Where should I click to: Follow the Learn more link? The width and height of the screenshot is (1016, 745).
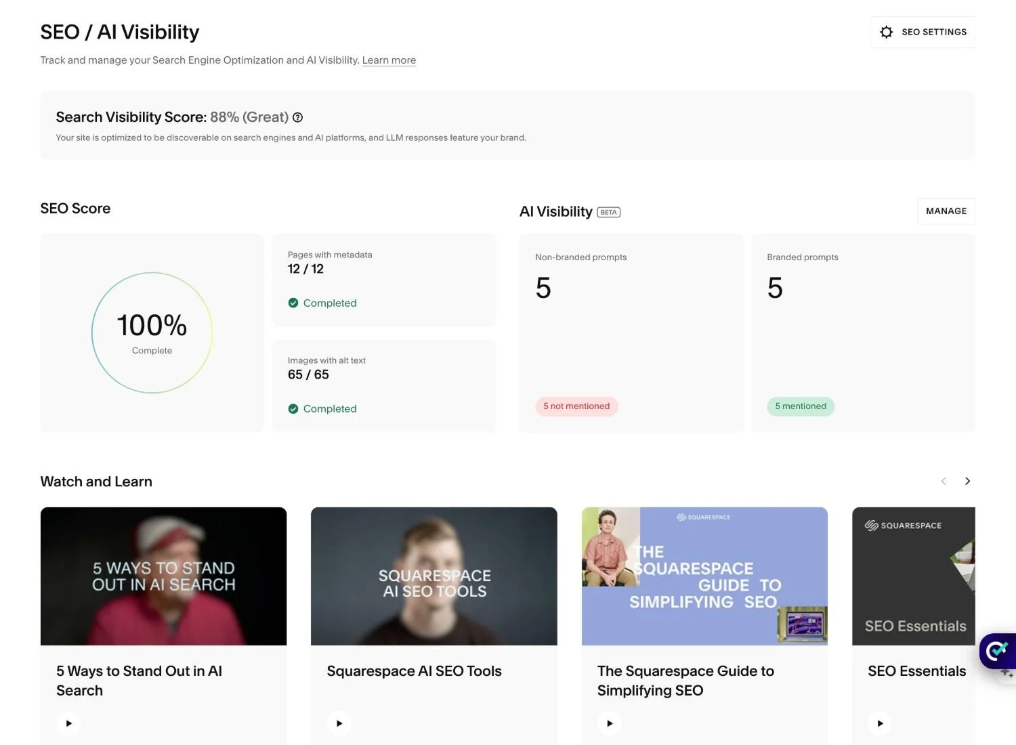tap(389, 60)
